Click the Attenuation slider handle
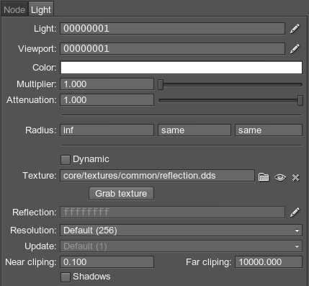Screen dimensions: 309x286 pyautogui.click(x=300, y=100)
